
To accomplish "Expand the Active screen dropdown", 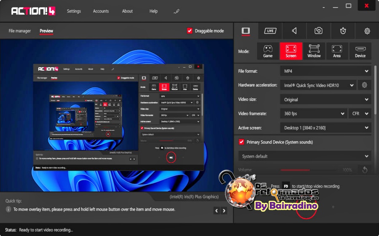I will (326, 128).
